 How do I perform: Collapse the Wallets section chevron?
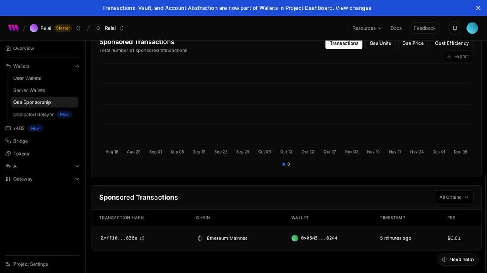(x=77, y=66)
